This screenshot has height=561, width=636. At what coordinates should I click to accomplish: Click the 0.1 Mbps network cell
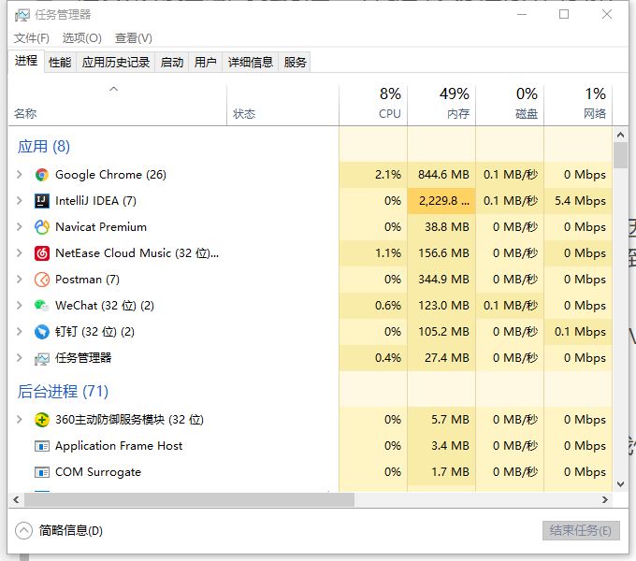(x=580, y=332)
